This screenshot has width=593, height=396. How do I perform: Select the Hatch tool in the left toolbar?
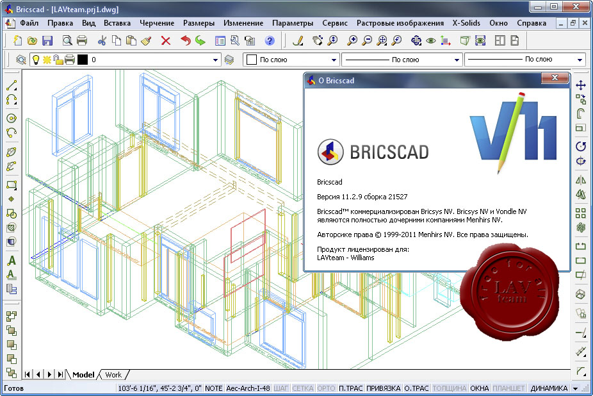[x=12, y=227]
